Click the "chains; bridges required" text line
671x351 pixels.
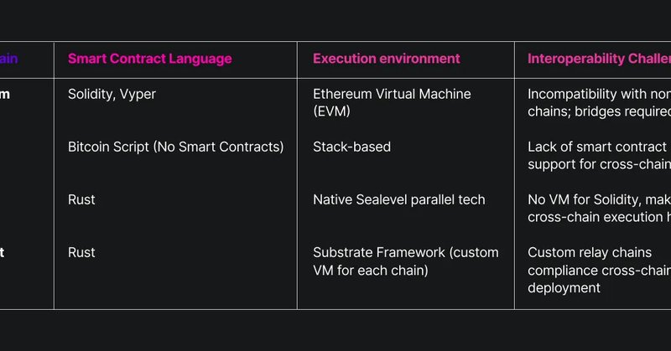coord(599,111)
